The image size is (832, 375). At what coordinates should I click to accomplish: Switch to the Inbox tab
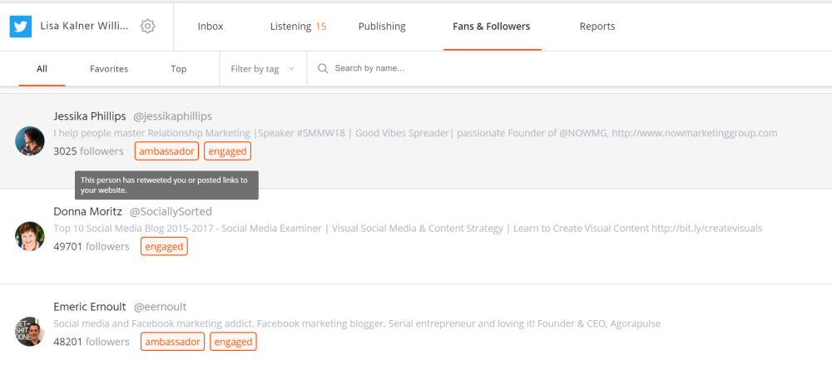coord(210,27)
